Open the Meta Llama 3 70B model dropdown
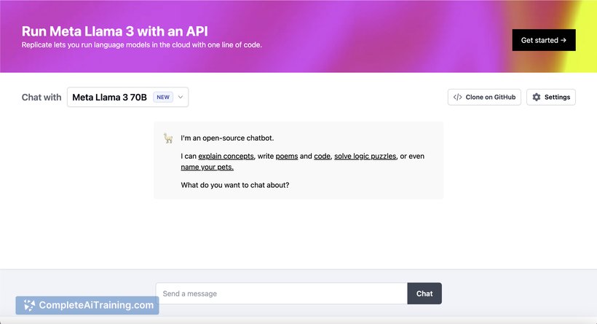Image resolution: width=597 pixels, height=324 pixels. coord(127,97)
